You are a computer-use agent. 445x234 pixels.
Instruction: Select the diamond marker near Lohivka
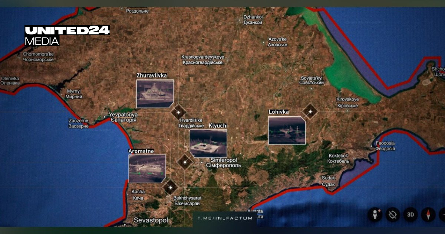310,111
